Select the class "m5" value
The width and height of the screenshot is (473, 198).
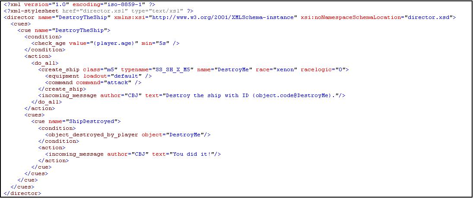tap(111, 69)
